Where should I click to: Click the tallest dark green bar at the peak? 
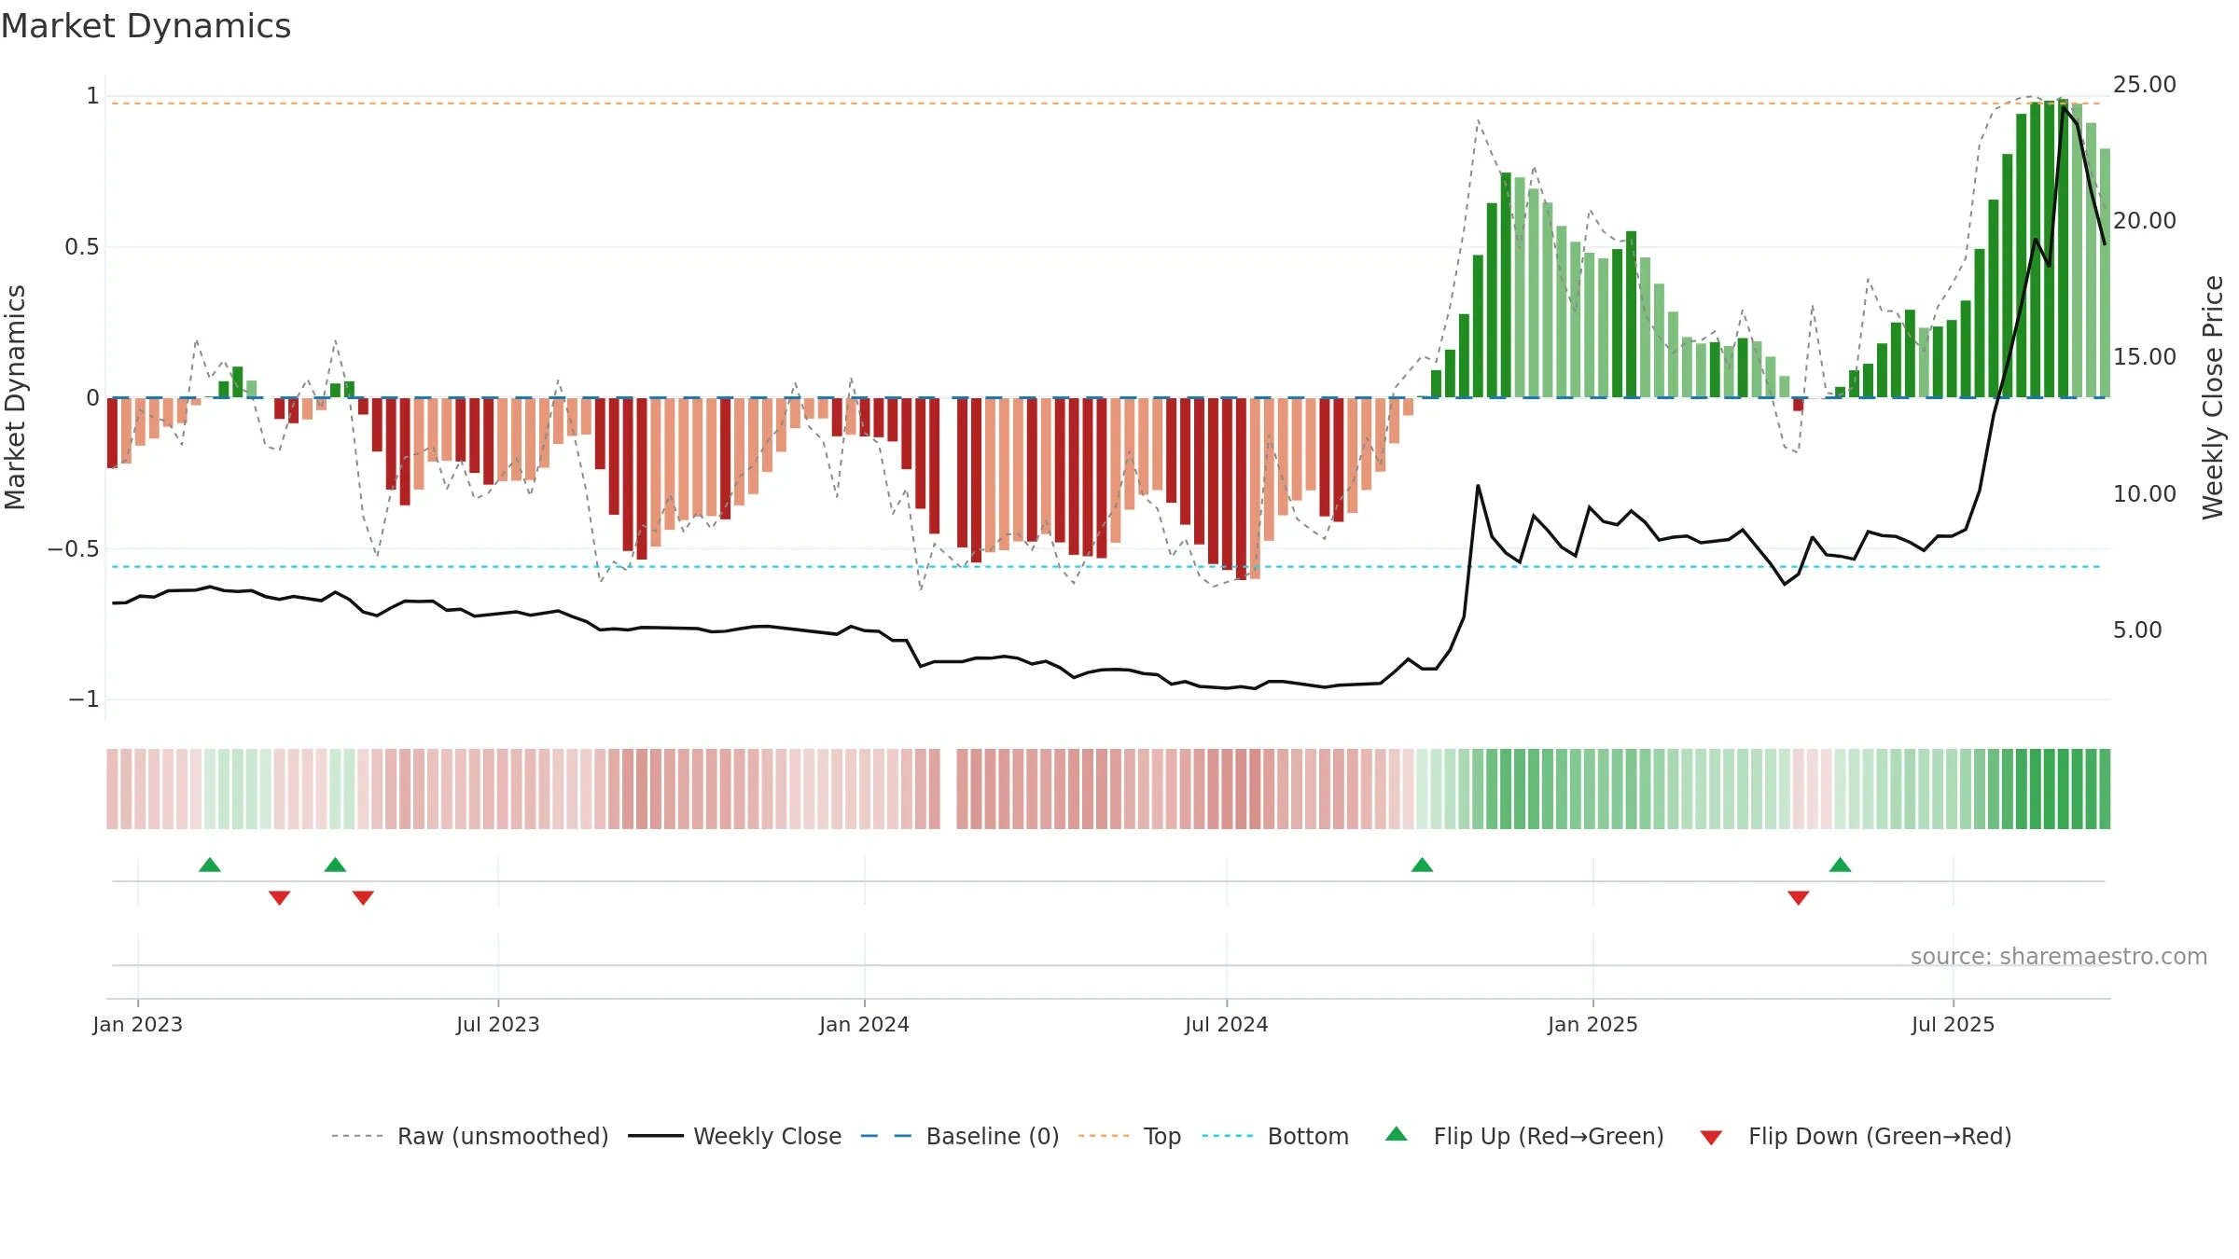(2063, 248)
